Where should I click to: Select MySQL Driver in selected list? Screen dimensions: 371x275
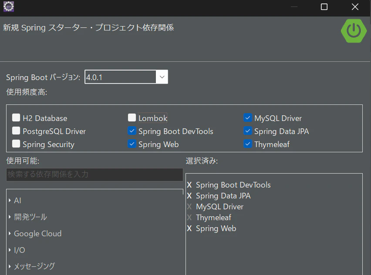[x=219, y=207]
